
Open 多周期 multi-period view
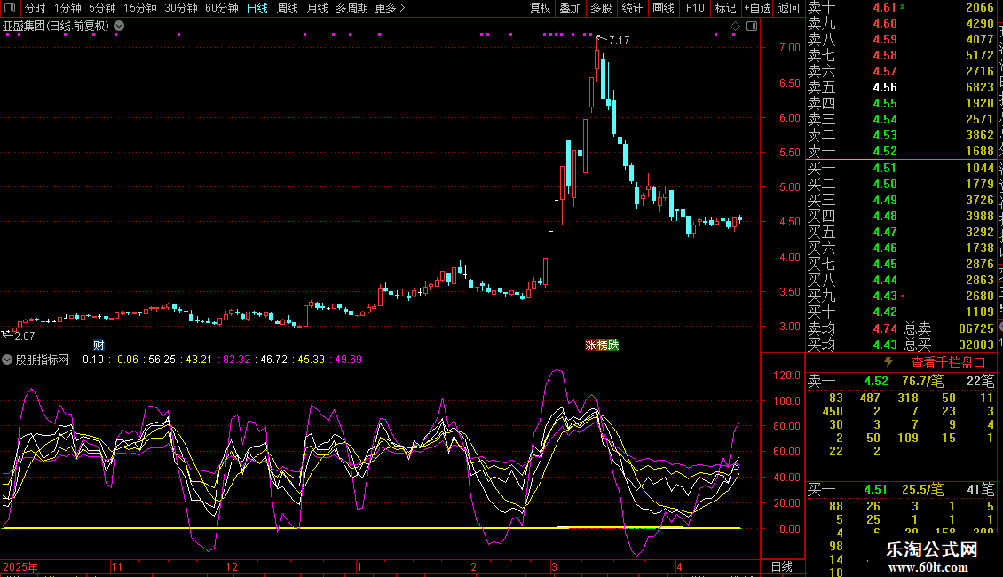351,8
